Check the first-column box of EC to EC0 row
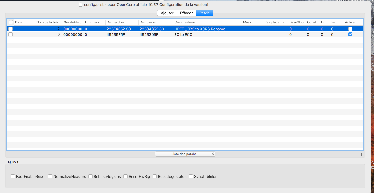The height and width of the screenshot is (193, 374). tap(11, 34)
